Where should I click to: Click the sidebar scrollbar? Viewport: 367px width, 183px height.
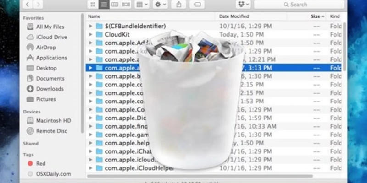83,73
